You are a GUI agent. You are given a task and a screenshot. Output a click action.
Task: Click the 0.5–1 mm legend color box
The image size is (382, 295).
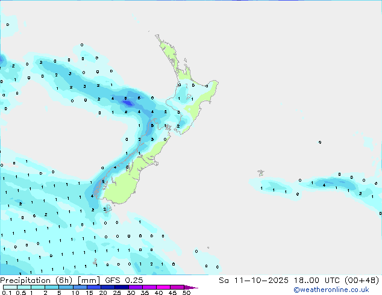pos(24,287)
